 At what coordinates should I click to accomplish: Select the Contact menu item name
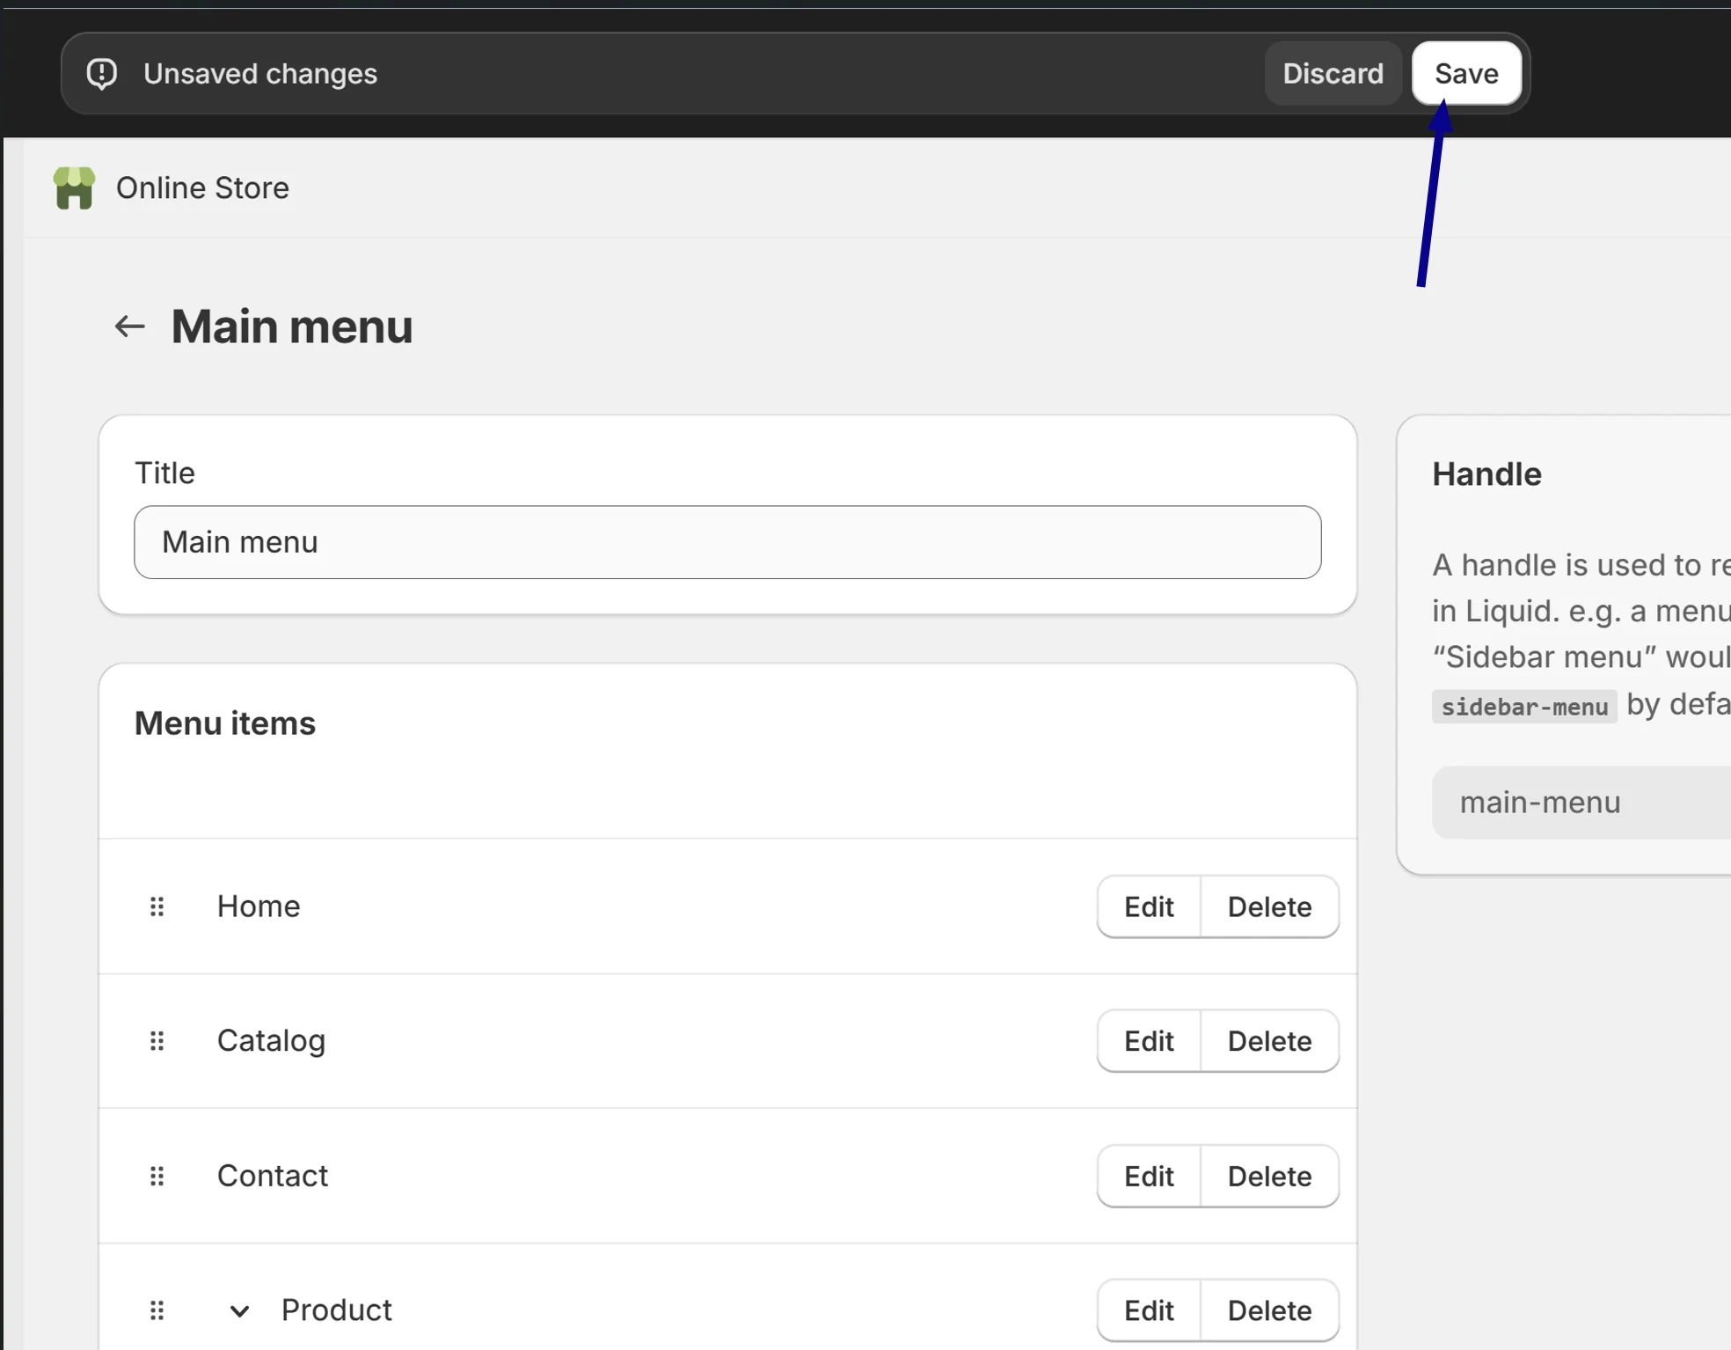click(273, 1176)
